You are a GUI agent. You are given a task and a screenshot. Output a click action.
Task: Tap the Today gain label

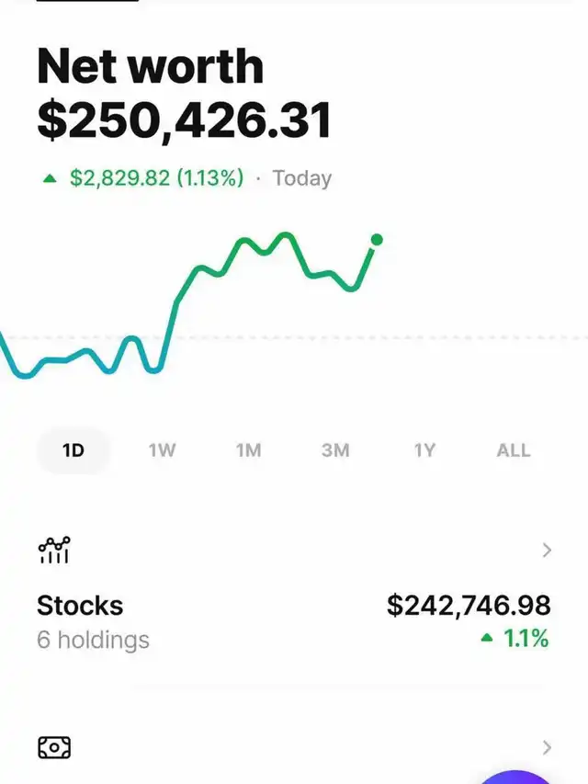pos(302,178)
